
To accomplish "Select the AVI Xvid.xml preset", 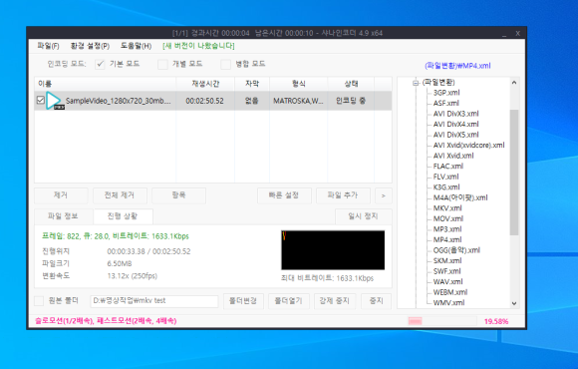I will pos(453,156).
